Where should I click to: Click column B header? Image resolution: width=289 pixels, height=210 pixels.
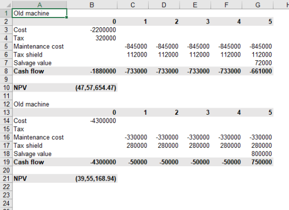(92, 5)
